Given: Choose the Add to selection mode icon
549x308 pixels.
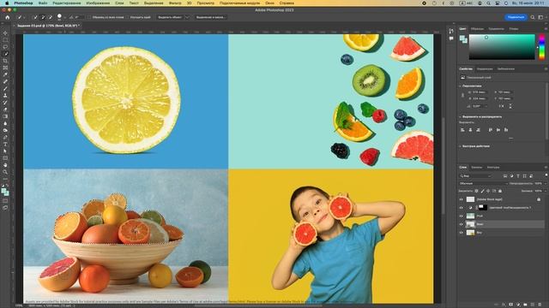Looking at the screenshot, I should click(43, 17).
